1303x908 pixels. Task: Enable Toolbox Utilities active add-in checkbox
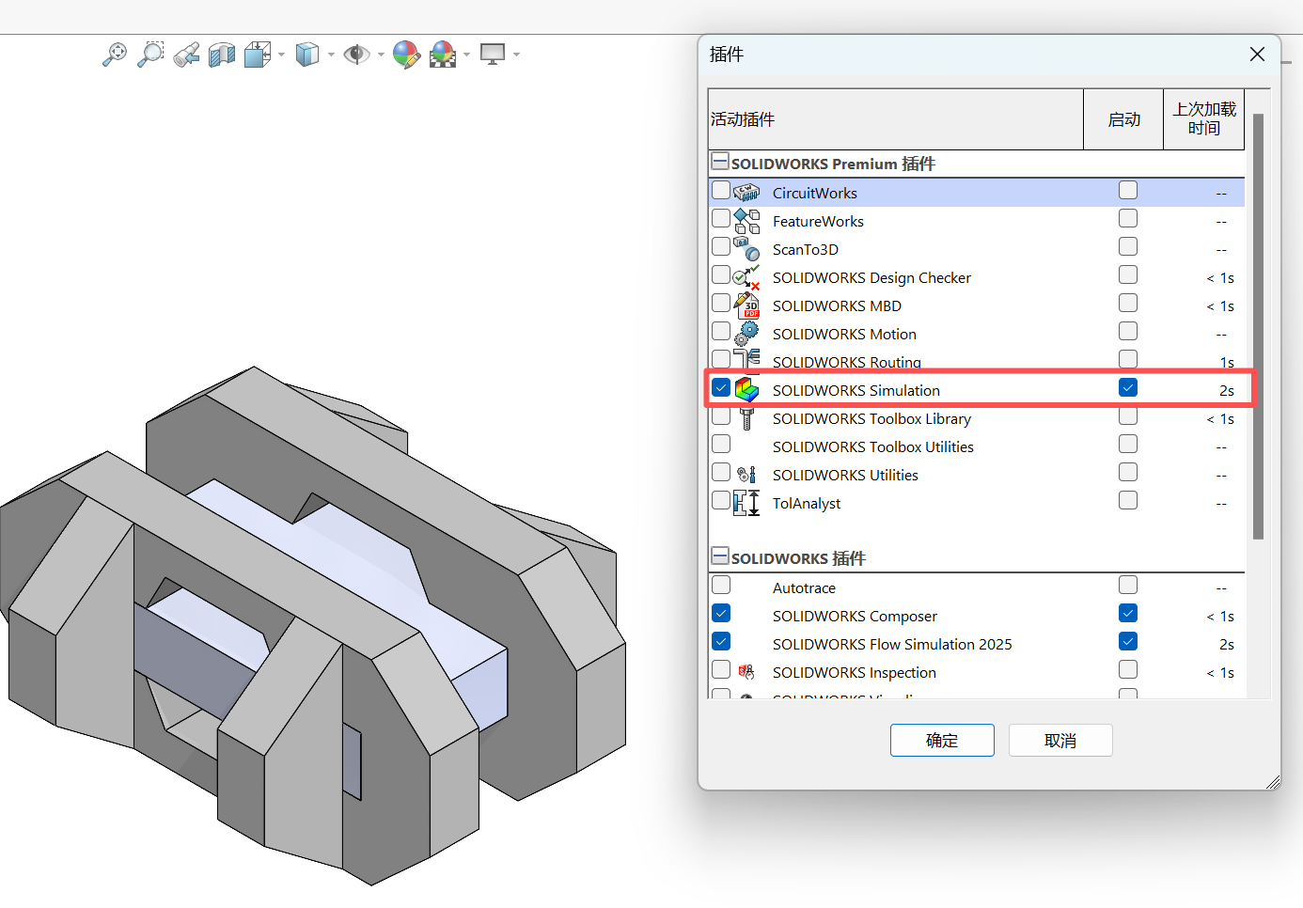[721, 444]
